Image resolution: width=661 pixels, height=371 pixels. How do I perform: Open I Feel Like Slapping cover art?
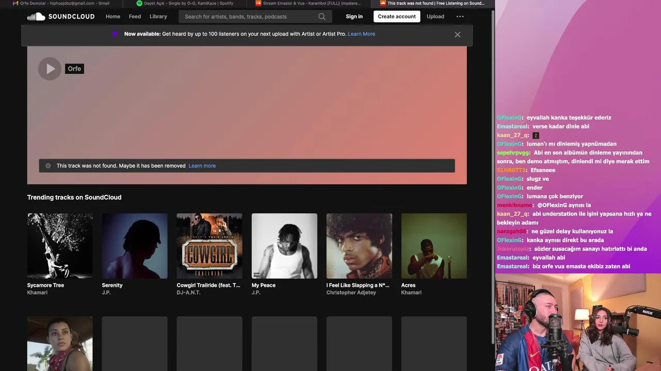pyautogui.click(x=359, y=246)
